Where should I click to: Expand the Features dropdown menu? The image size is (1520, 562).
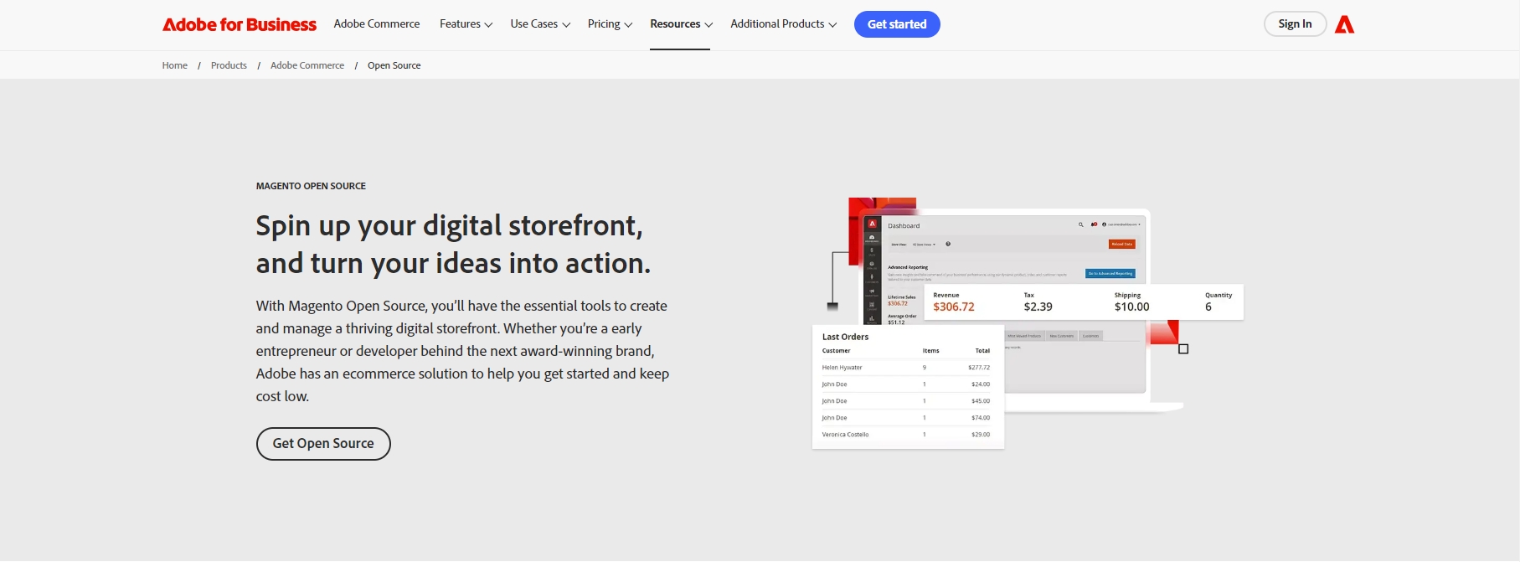point(466,23)
